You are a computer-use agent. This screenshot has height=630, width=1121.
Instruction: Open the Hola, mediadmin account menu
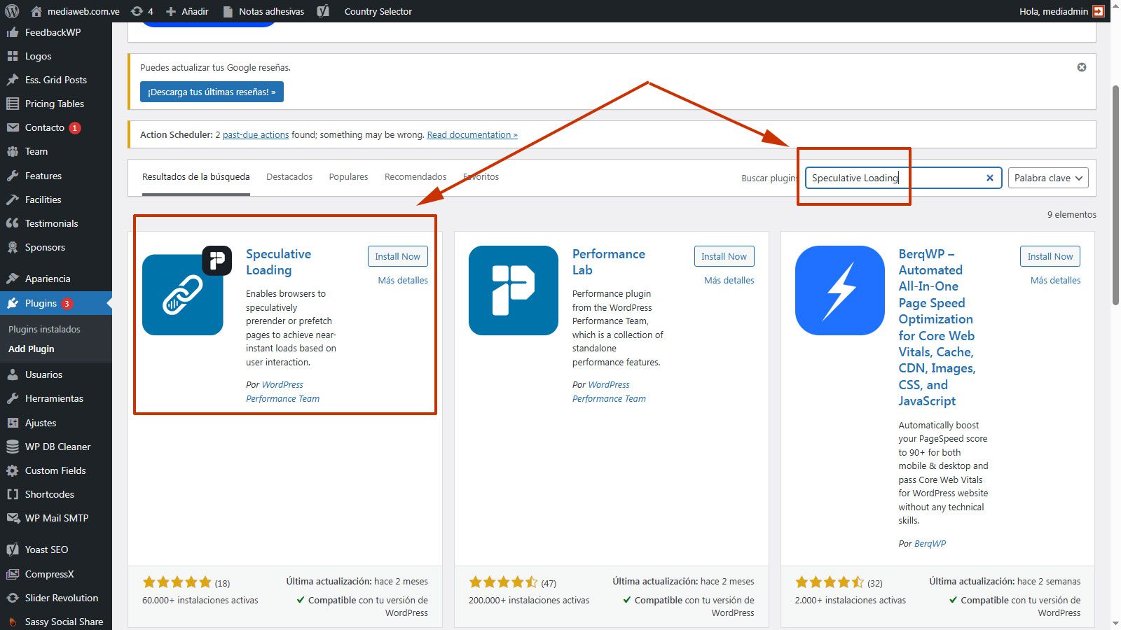click(x=1061, y=11)
